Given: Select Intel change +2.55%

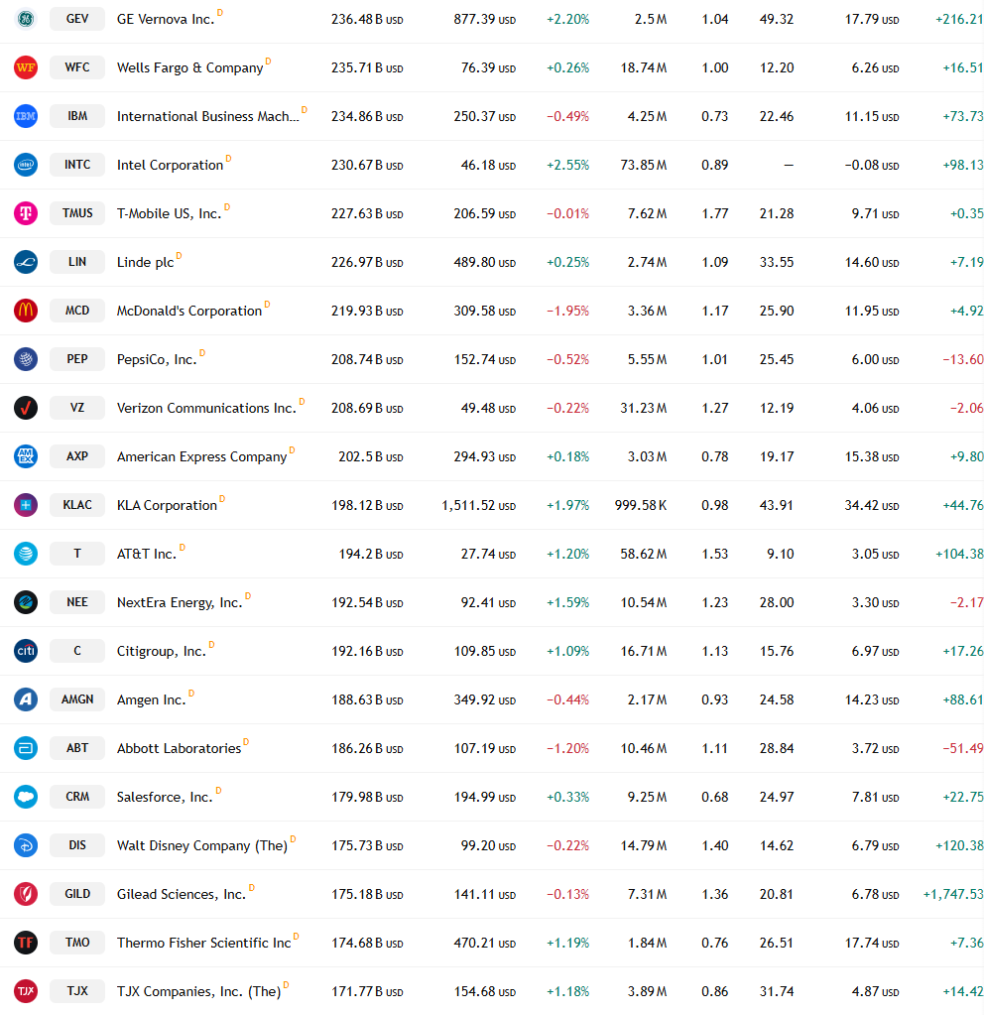Looking at the screenshot, I should (567, 165).
